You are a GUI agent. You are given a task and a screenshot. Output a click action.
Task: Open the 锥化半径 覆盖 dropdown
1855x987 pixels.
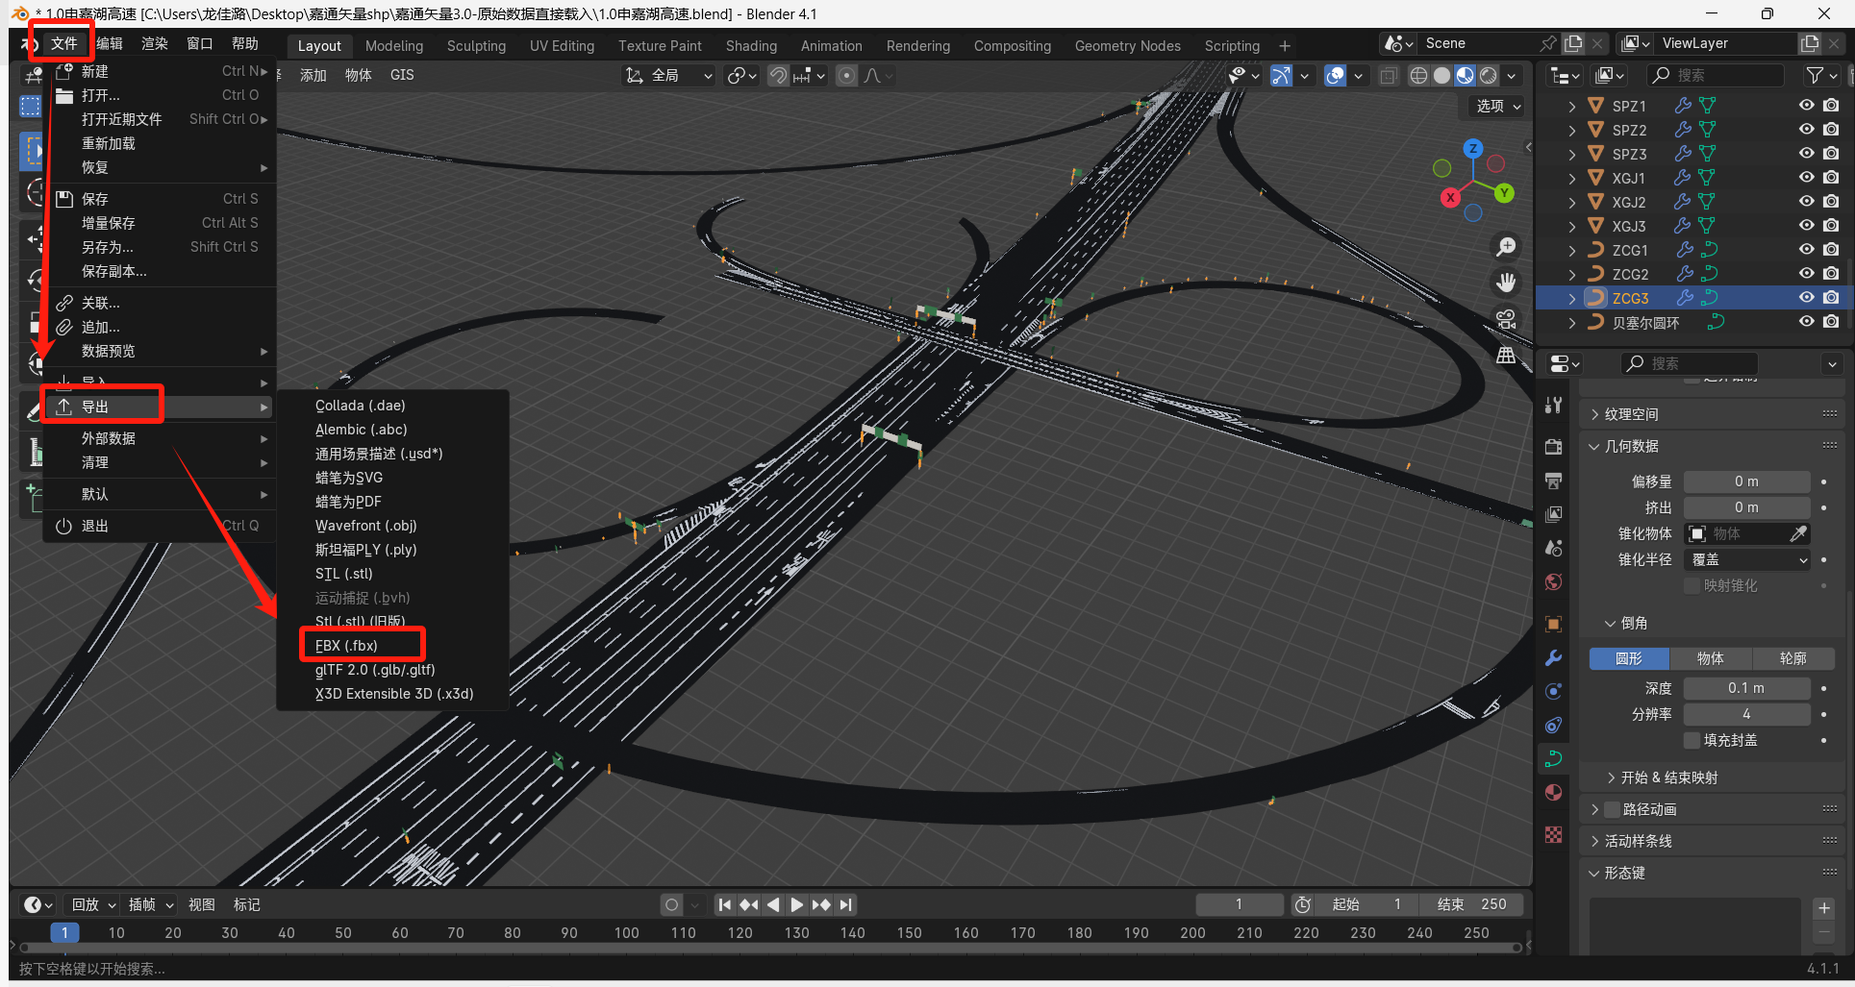point(1748,559)
